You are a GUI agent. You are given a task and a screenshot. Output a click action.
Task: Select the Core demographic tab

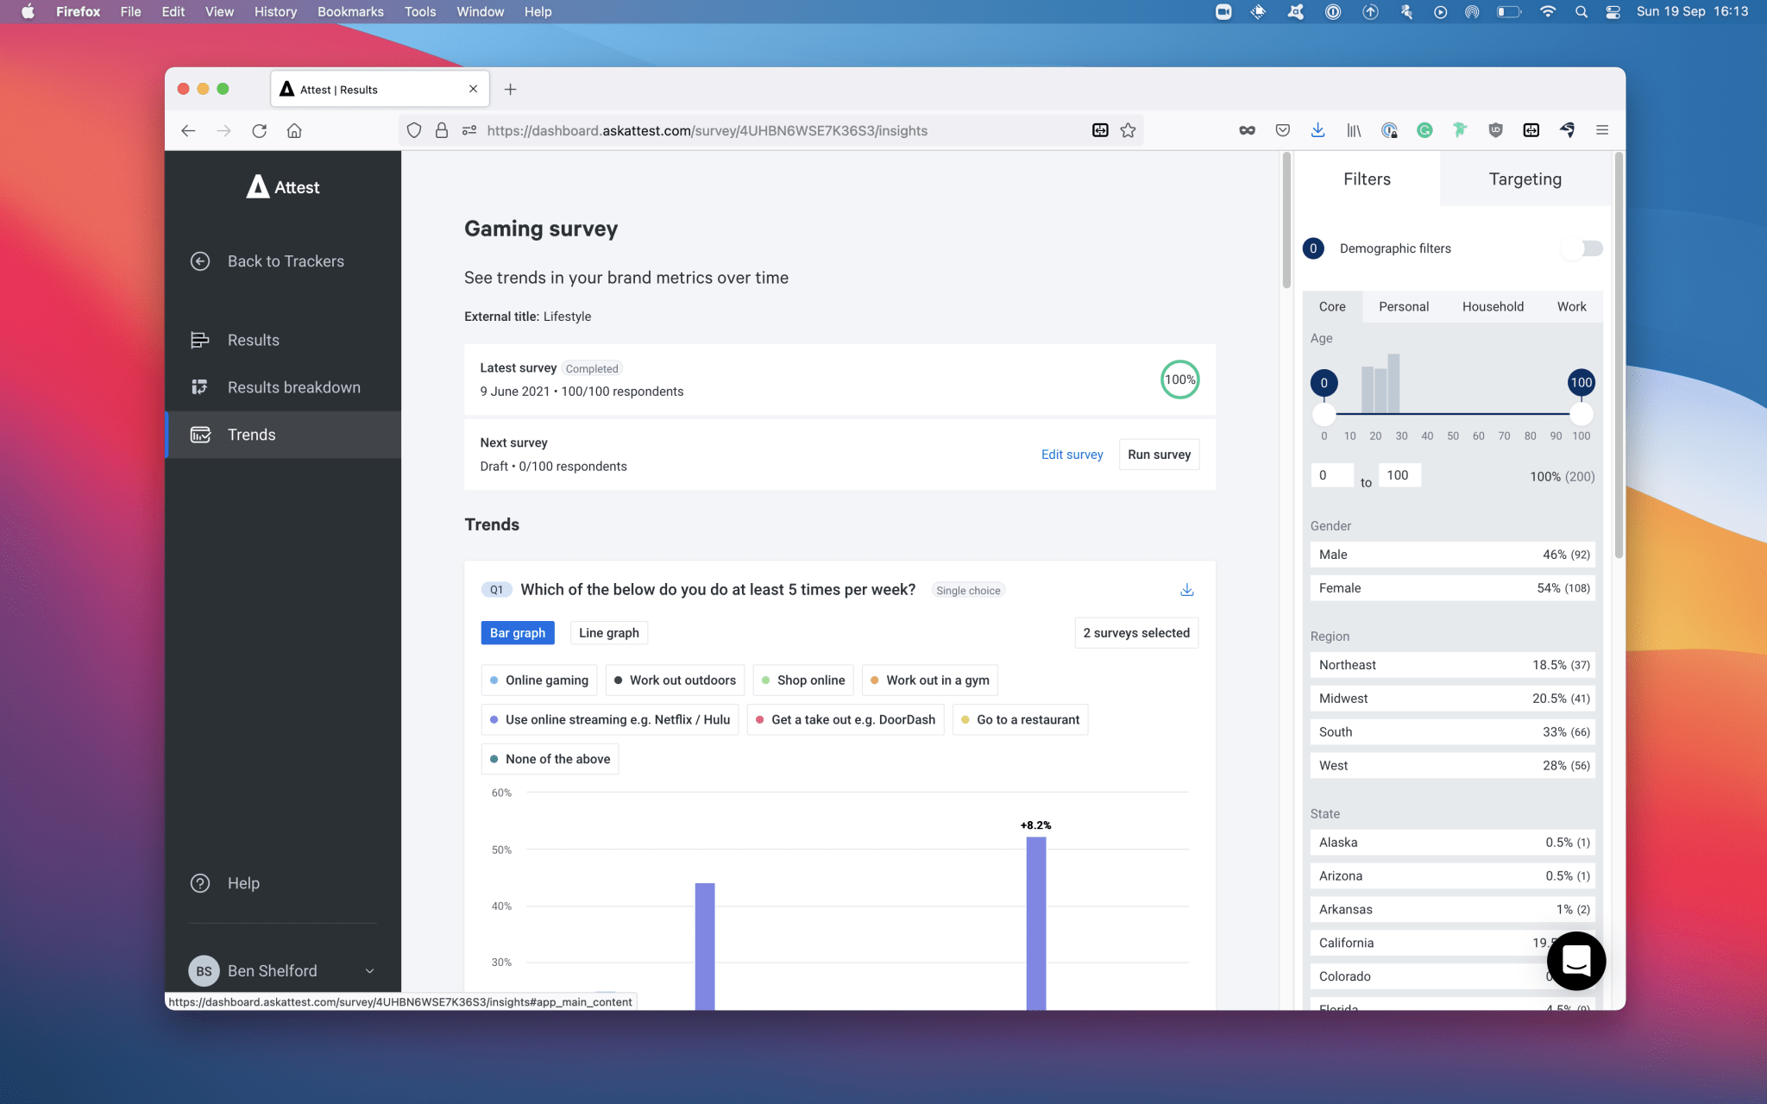click(1332, 306)
